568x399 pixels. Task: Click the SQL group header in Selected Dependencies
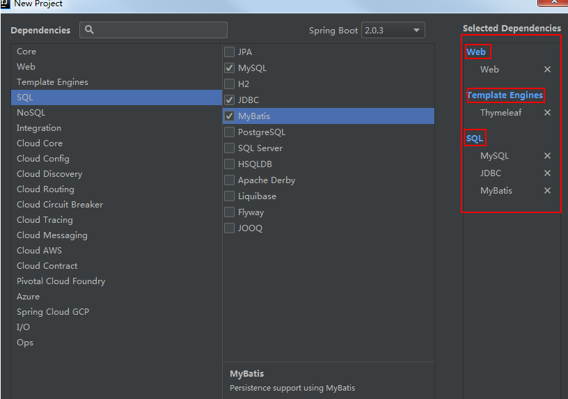point(475,139)
